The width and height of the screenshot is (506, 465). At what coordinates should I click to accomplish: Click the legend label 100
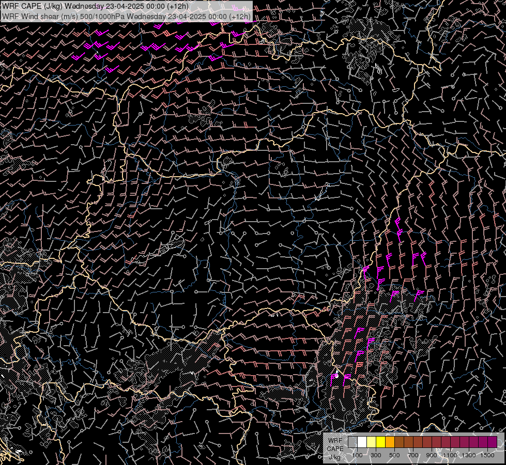[357, 455]
